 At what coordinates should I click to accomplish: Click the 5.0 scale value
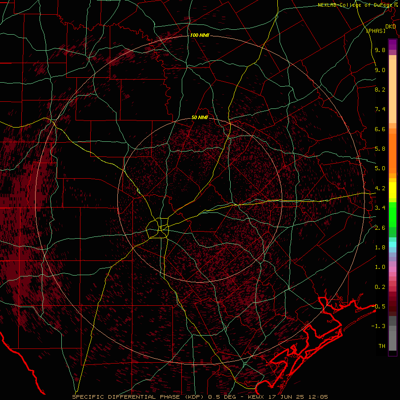pyautogui.click(x=380, y=168)
